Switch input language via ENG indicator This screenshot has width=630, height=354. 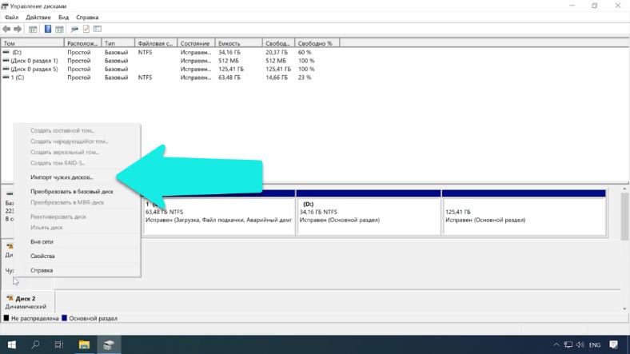[x=595, y=345]
